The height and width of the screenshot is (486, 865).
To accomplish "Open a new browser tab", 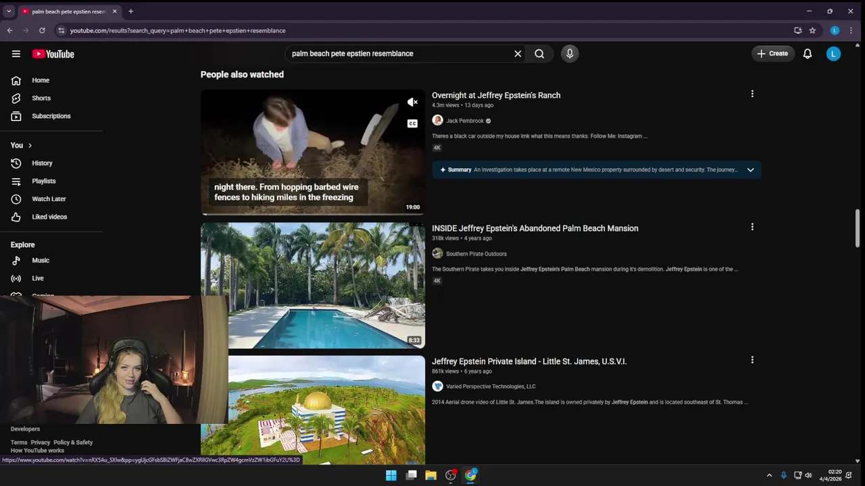I will pyautogui.click(x=130, y=11).
